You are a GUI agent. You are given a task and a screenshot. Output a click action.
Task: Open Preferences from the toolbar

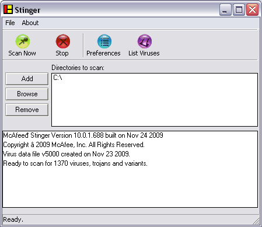(104, 41)
